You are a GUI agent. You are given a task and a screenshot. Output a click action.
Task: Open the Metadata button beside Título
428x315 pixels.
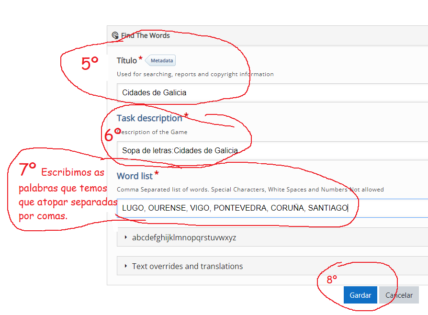click(161, 61)
